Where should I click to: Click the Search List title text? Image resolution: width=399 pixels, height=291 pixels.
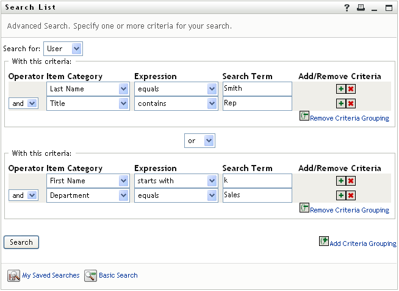tap(31, 7)
